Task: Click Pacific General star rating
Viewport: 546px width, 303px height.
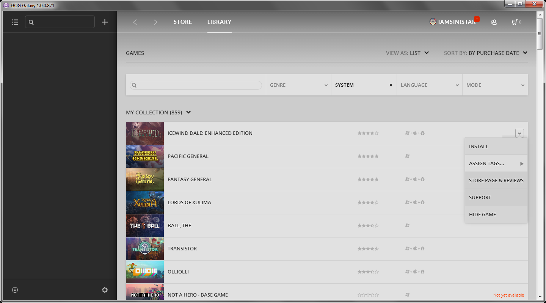Action: click(368, 156)
